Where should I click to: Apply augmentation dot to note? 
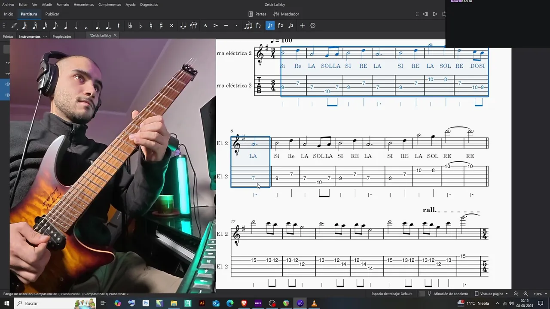tap(98, 26)
